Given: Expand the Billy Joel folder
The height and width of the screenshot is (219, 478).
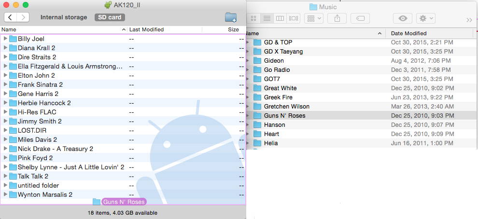Looking at the screenshot, I should click(x=5, y=39).
